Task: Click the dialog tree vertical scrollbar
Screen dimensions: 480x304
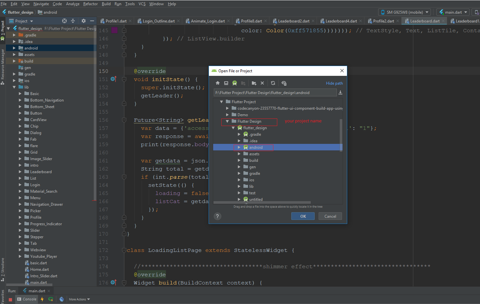Action: (x=341, y=135)
